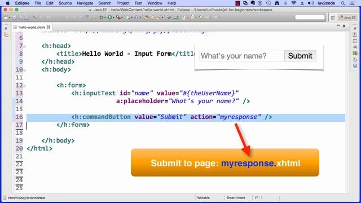Launch the Debug toolbar icon
This screenshot has height=203, width=361.
101,17
